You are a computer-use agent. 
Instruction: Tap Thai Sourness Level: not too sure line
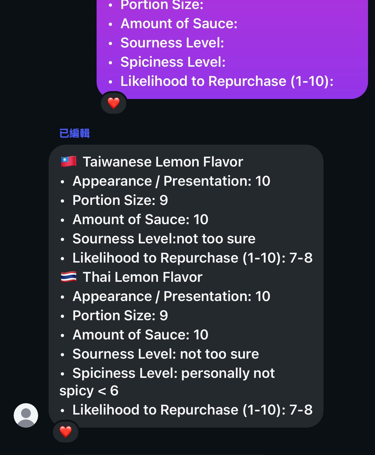click(x=166, y=354)
